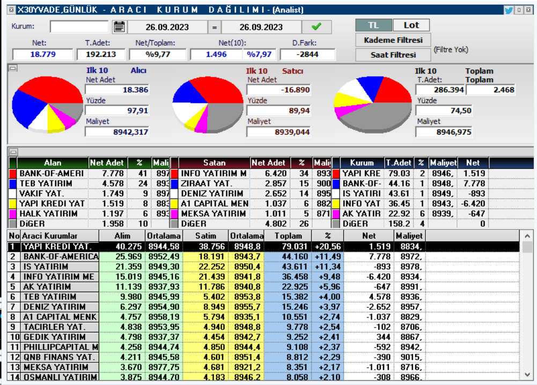Click the blue swatch beside TEB YATIRIM
537x385 pixels.
13,184
